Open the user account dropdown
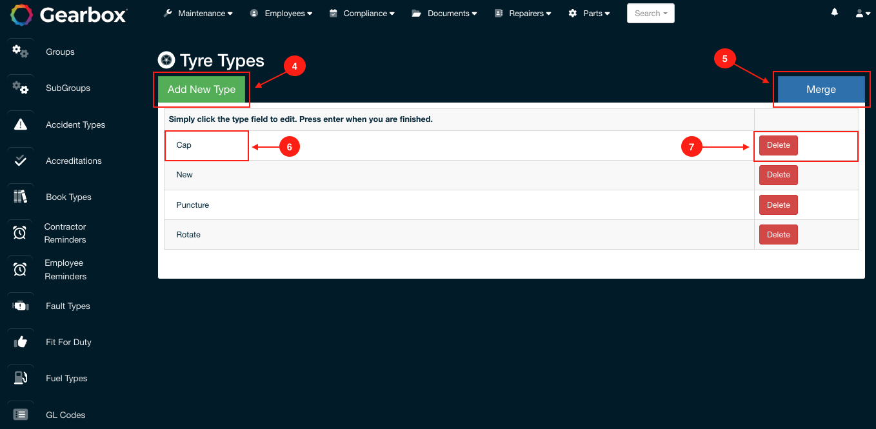This screenshot has width=876, height=429. point(862,14)
